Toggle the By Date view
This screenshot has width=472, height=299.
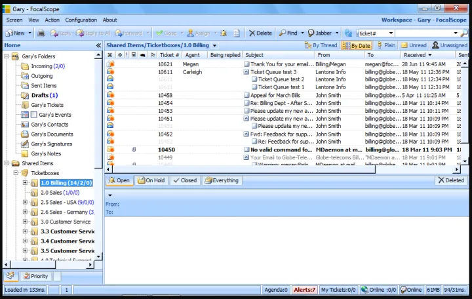tap(357, 45)
